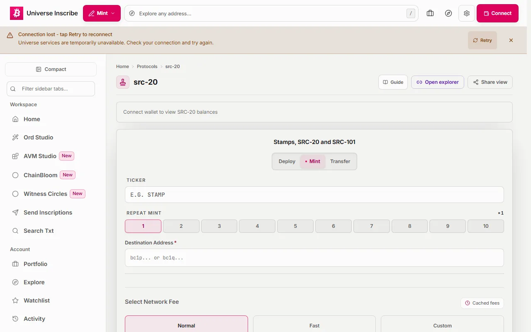Click the src-20 stamp icon beside title
Image resolution: width=531 pixels, height=332 pixels.
[123, 82]
